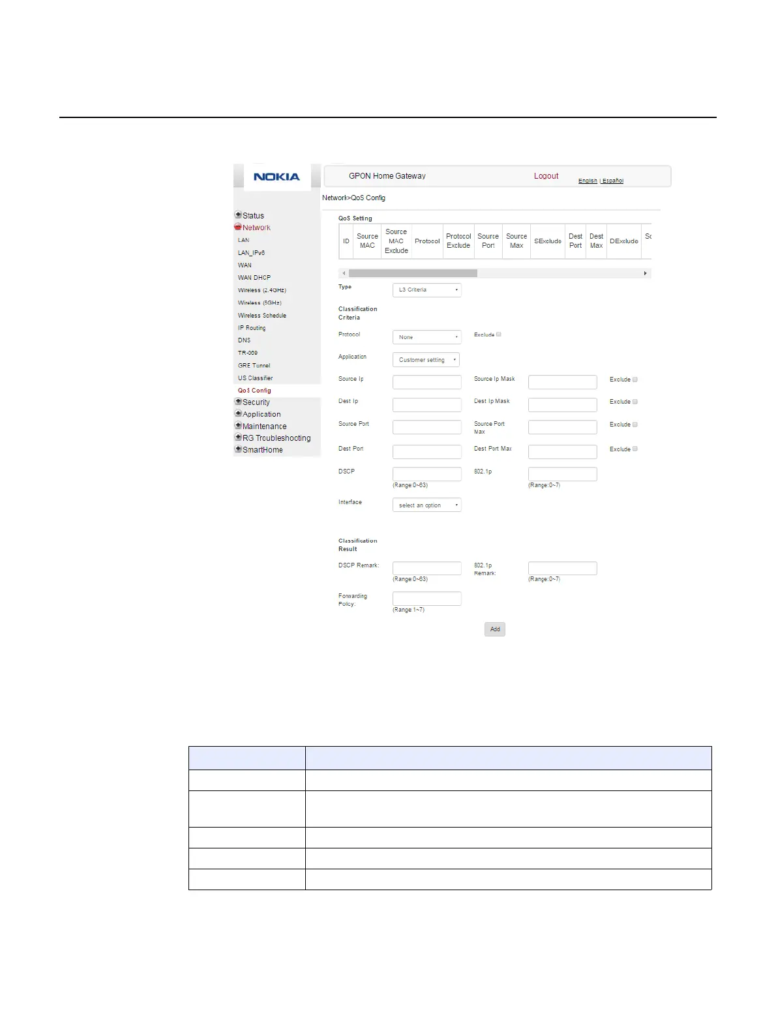Click the SExclude column header

click(548, 241)
